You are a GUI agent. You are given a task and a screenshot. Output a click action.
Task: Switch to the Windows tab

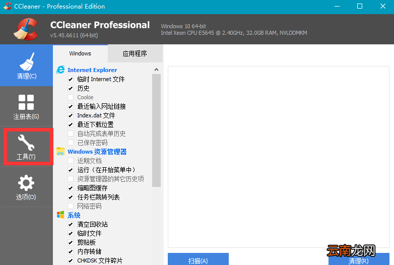click(x=80, y=53)
